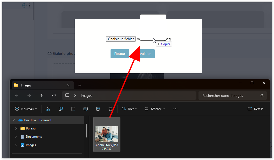Select the AdobeStock_653715937 image thumbnail

(107, 135)
